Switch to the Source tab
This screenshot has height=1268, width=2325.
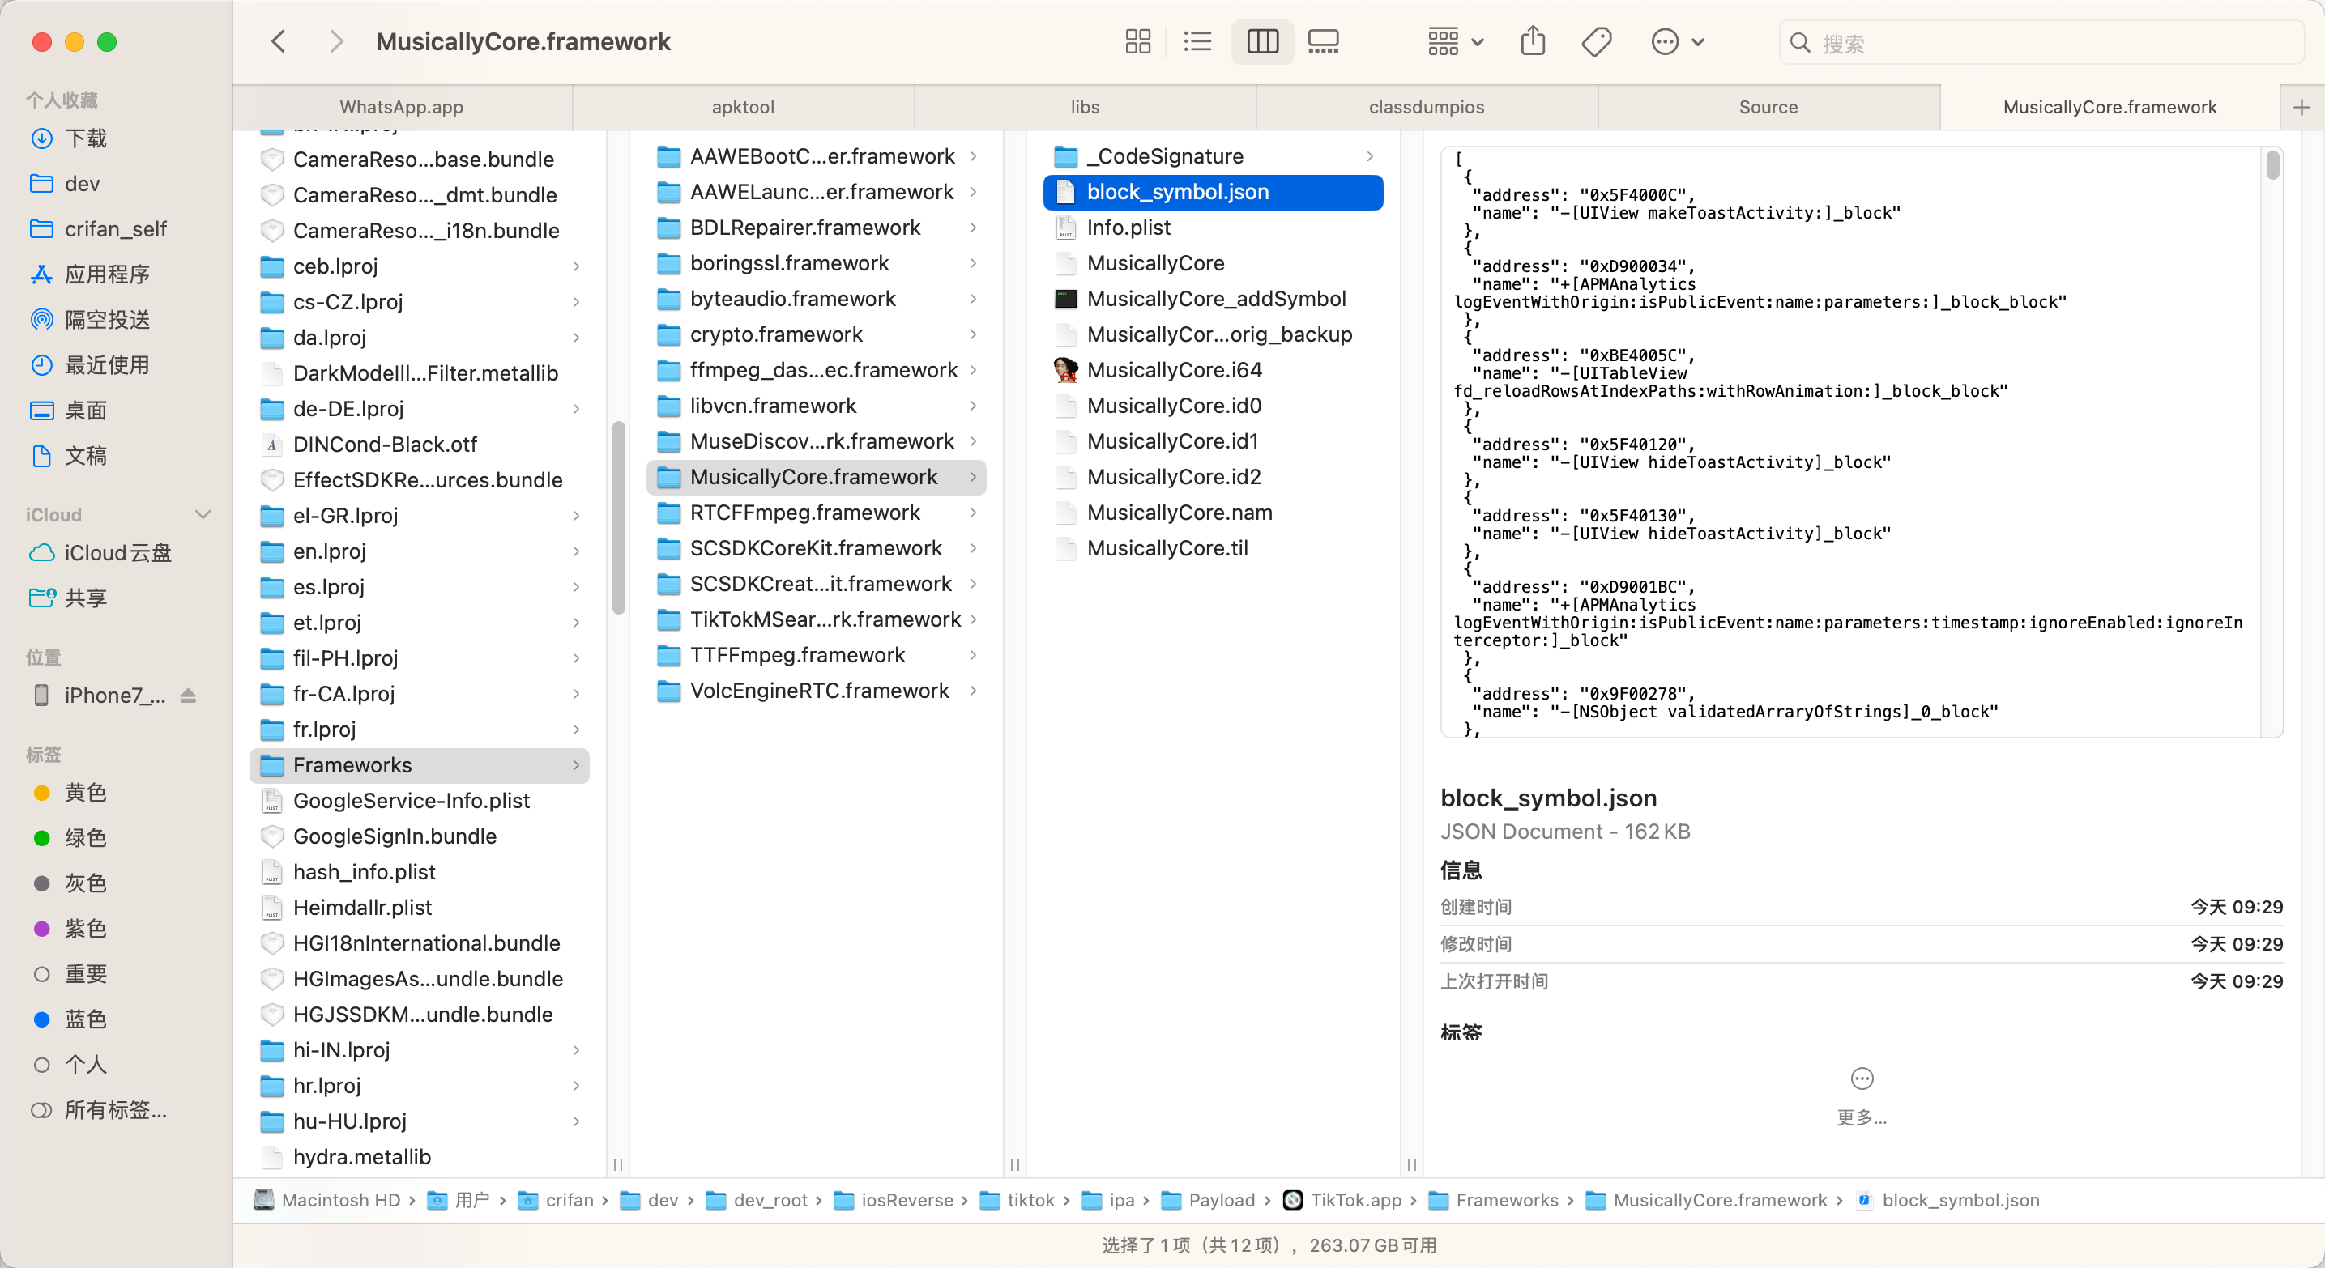pyautogui.click(x=1768, y=108)
